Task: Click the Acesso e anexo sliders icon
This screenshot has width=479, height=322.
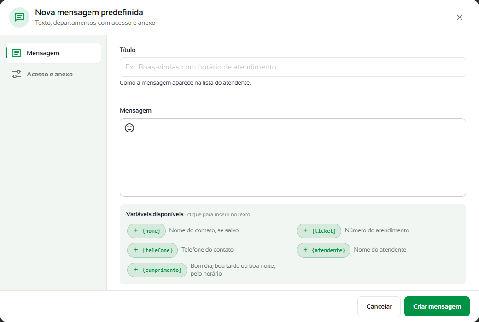Action: 17,74
